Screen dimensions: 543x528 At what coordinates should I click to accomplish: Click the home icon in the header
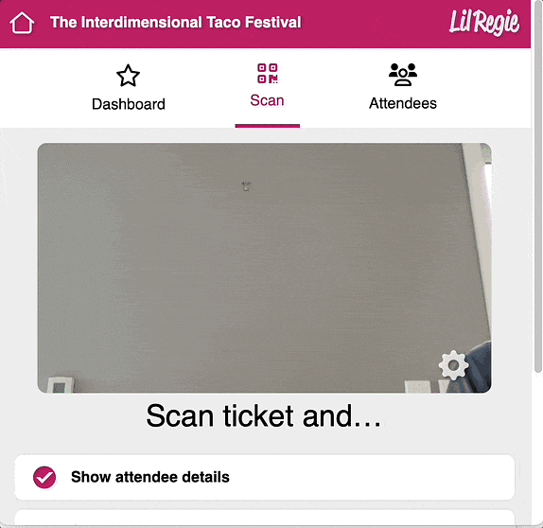(22, 23)
